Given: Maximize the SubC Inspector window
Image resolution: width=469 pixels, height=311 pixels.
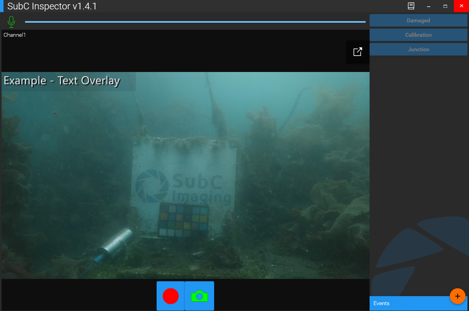Looking at the screenshot, I should point(445,6).
